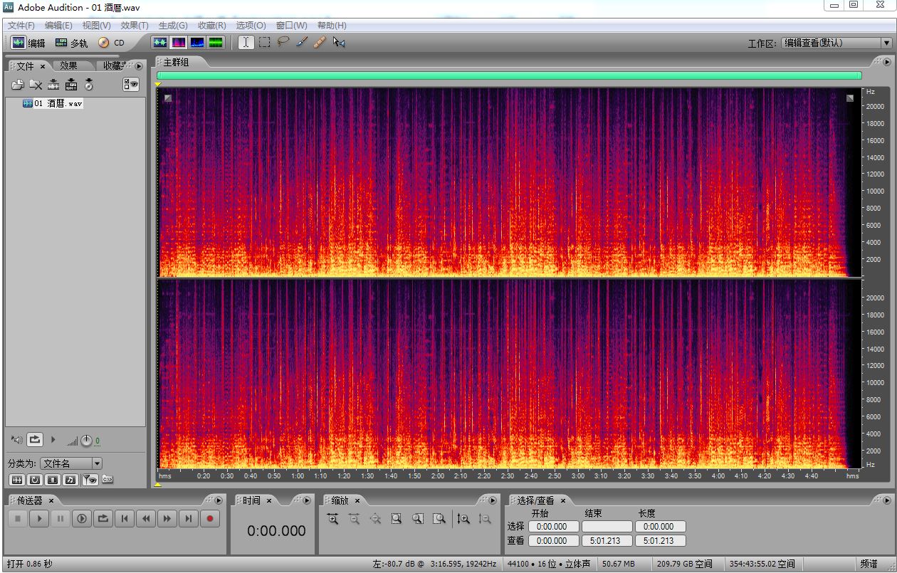Click zoom to right edge of selection

[x=439, y=519]
